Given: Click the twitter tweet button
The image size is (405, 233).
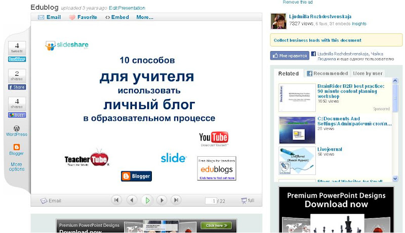Looking at the screenshot, I should click(x=17, y=59).
